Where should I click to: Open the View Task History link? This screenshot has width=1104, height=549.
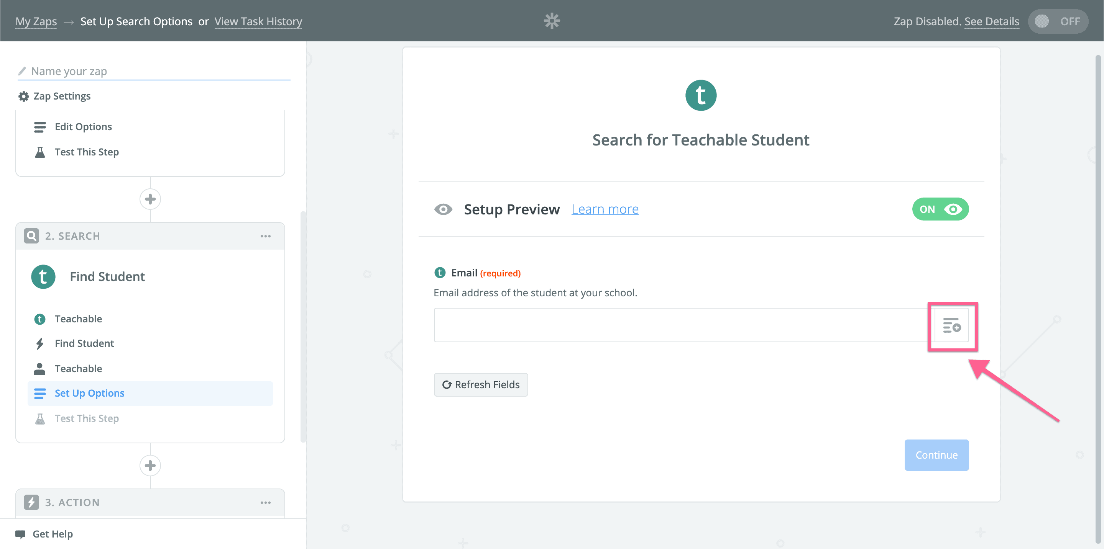(258, 21)
